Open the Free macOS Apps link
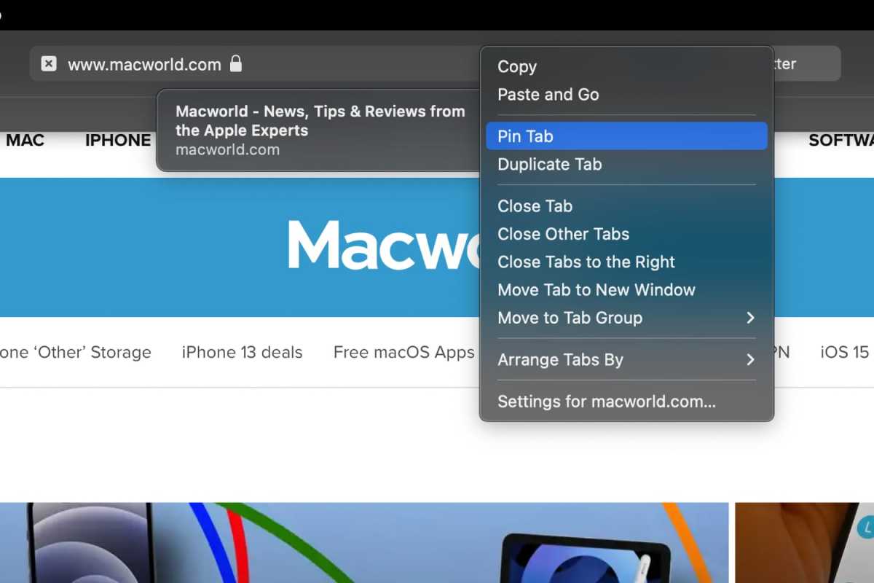Viewport: 874px width, 583px height. tap(403, 353)
